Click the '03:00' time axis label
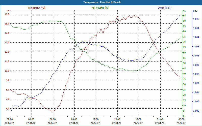The image size is (202, 126). click(31, 119)
